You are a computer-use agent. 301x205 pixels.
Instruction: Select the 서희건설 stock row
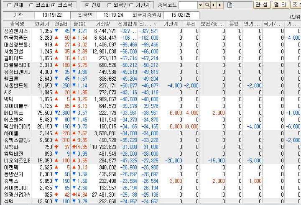pyautogui.click(x=152, y=51)
